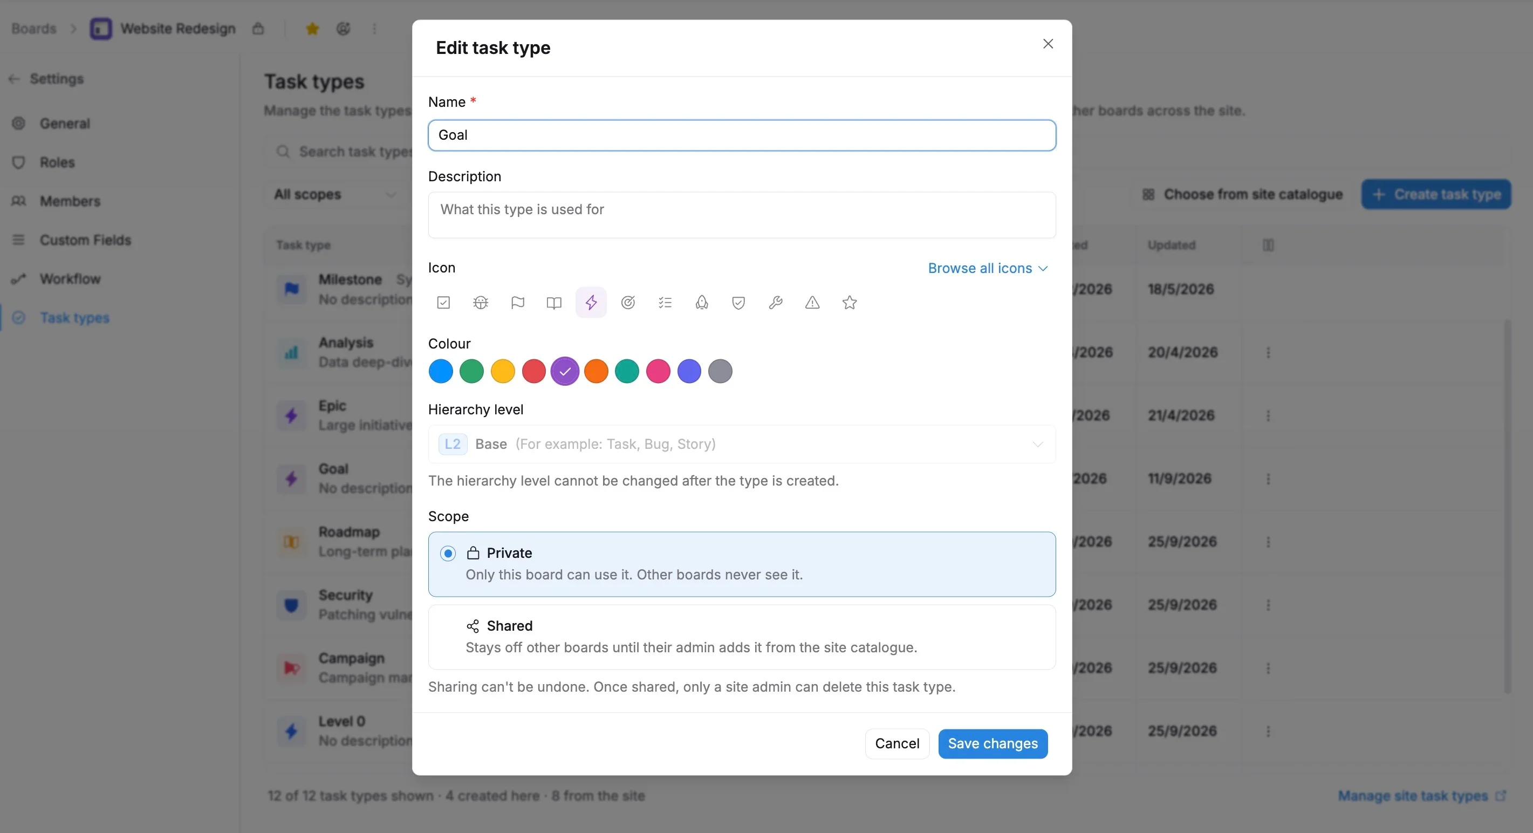Image resolution: width=1533 pixels, height=833 pixels.
Task: Open Manage site task types link
Action: pos(1421,796)
